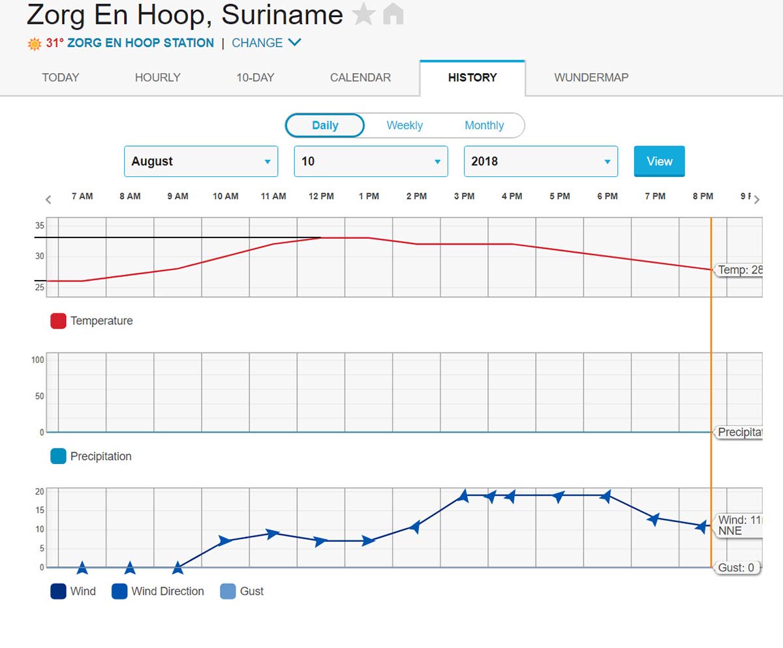This screenshot has width=783, height=648.
Task: Click the sunny weather icon
Action: (35, 44)
